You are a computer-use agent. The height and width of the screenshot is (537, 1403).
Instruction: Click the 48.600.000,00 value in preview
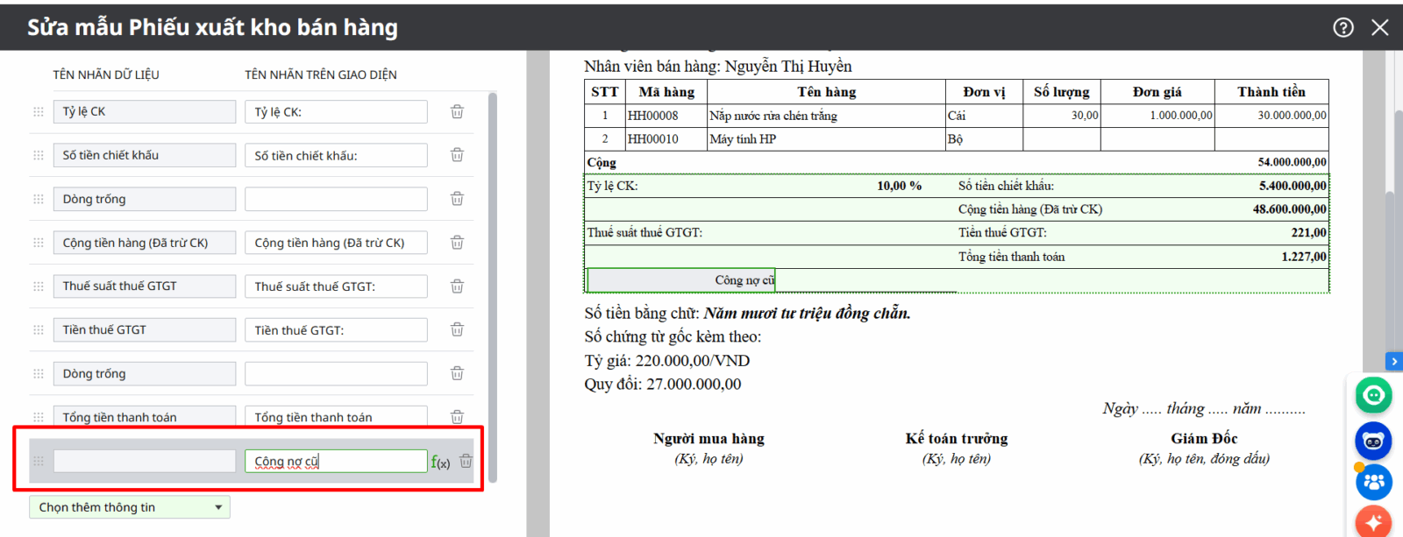(x=1290, y=209)
